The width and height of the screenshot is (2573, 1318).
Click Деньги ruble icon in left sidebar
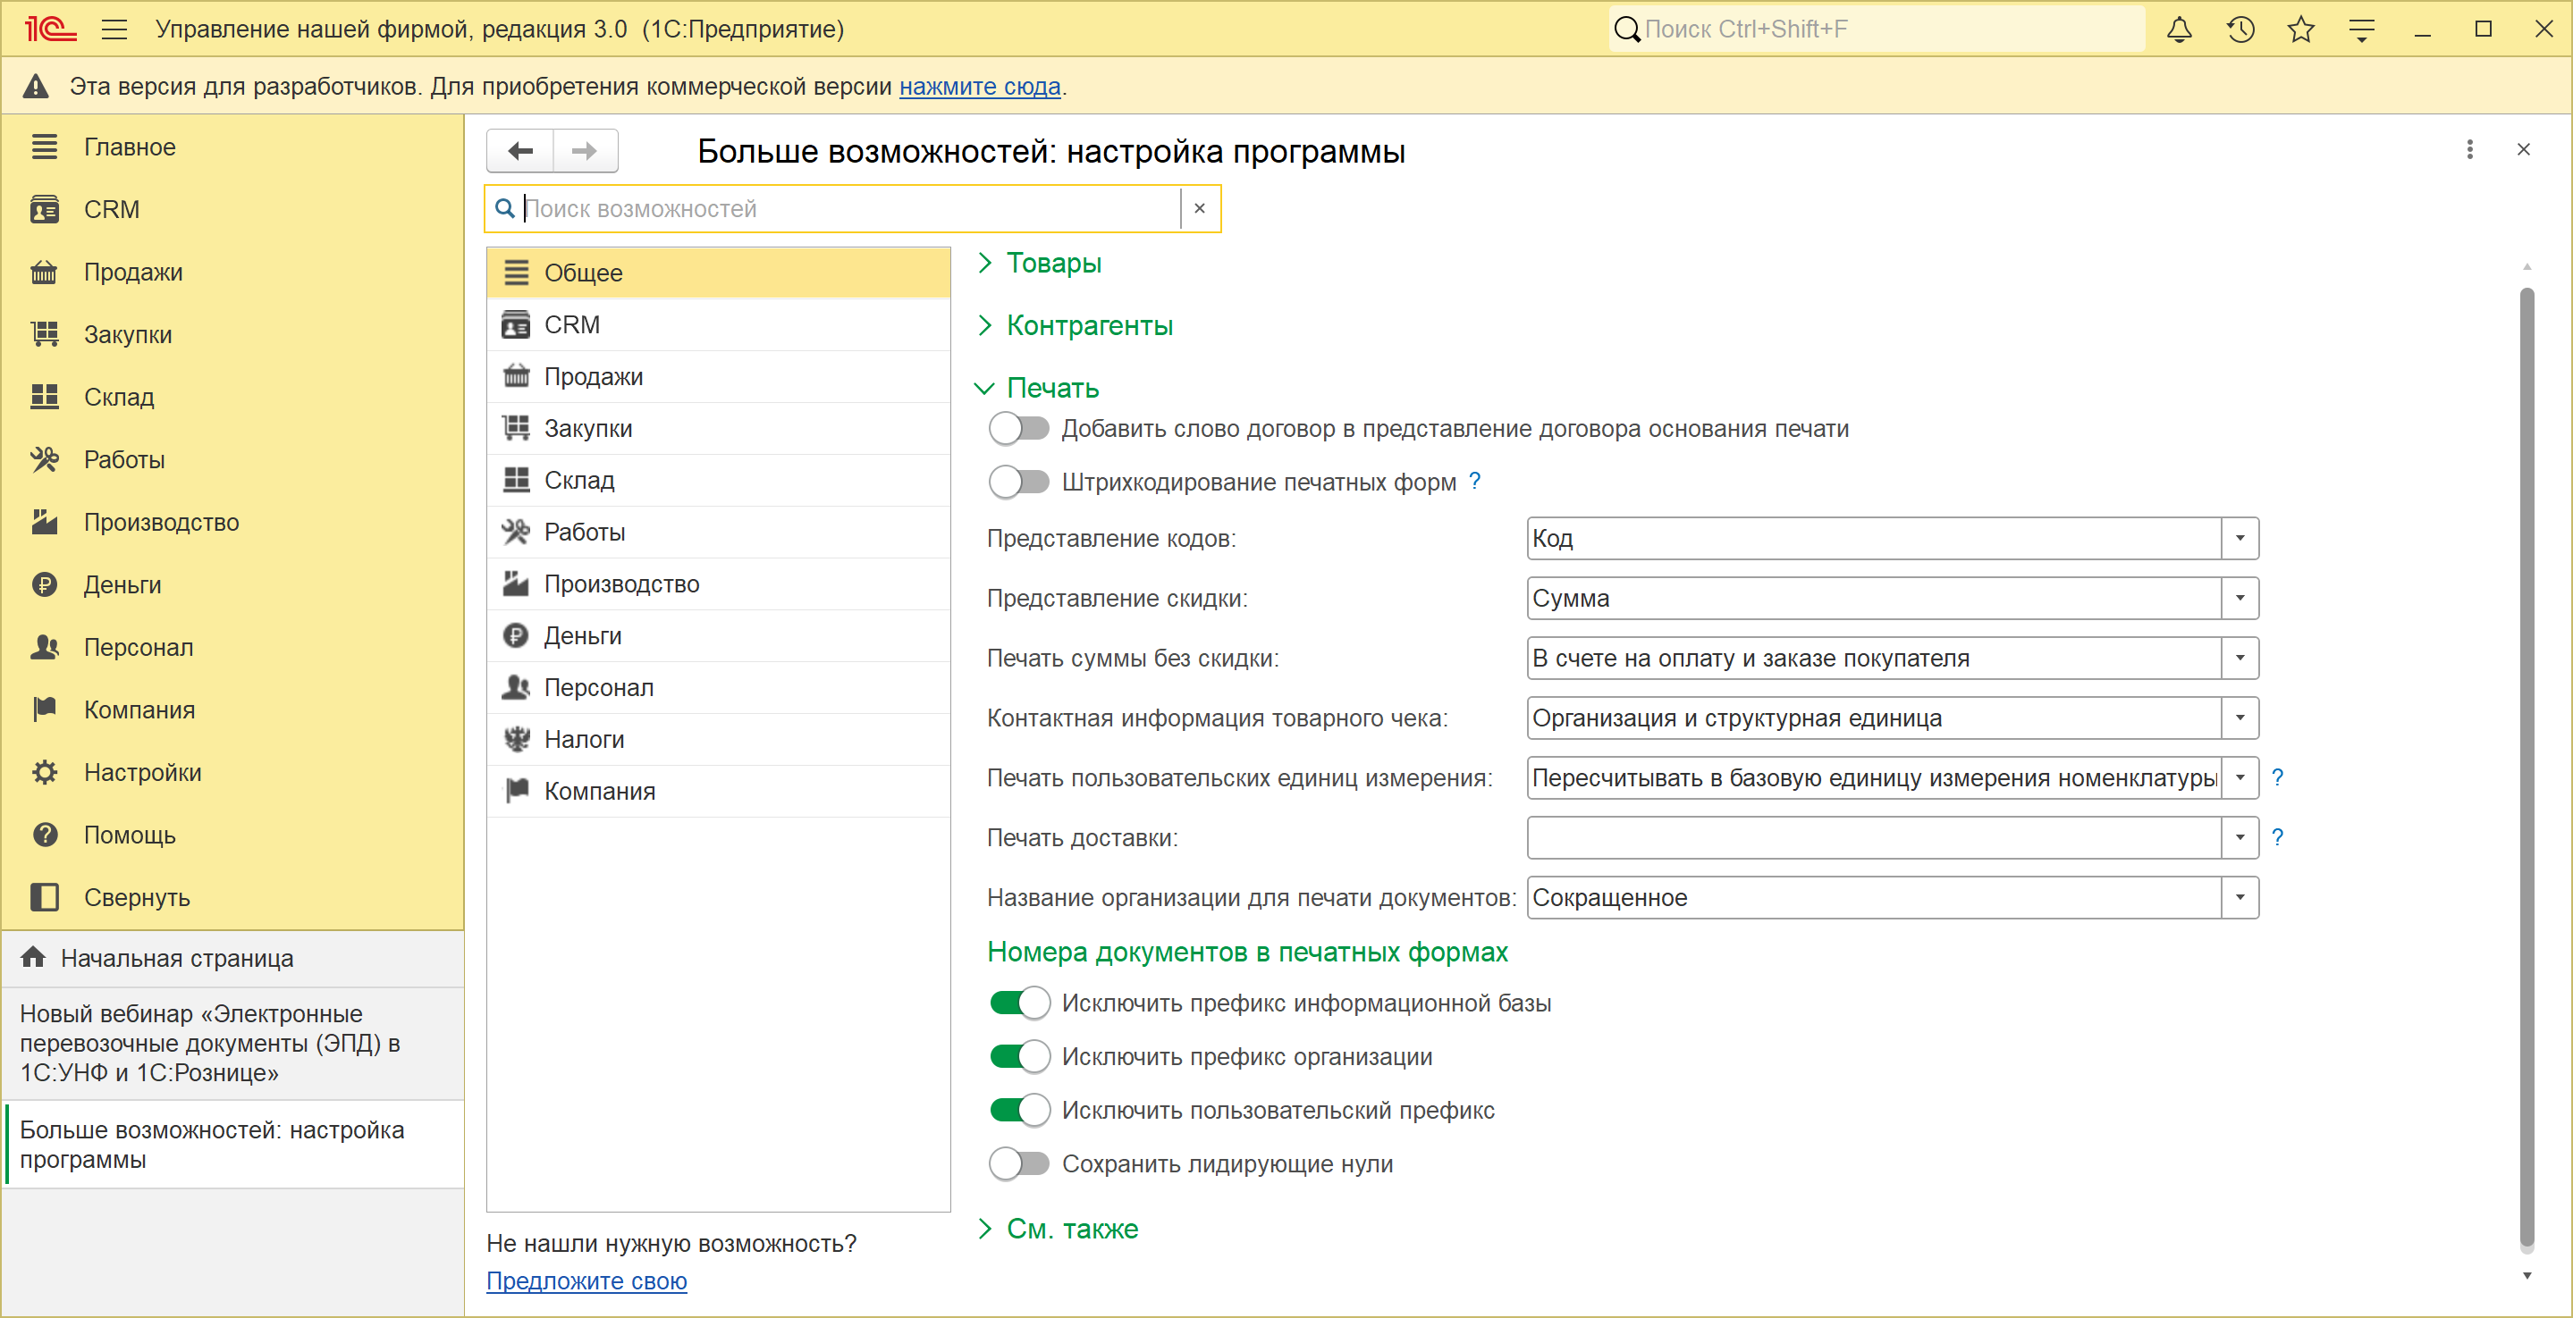click(x=44, y=585)
